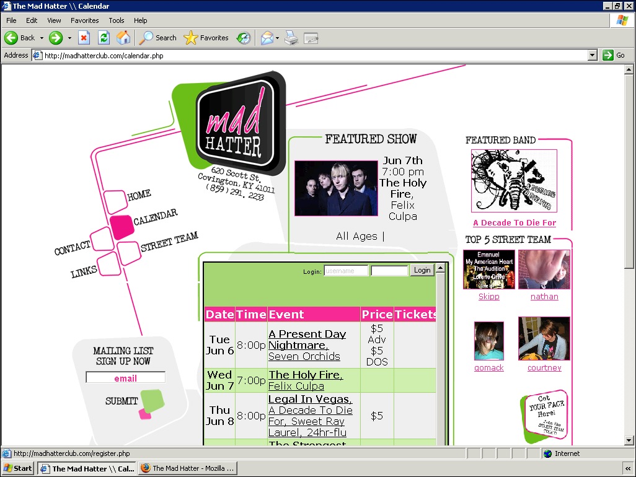The width and height of the screenshot is (636, 477).
Task: Click the Edit page icon in toolbar
Action: [x=311, y=38]
